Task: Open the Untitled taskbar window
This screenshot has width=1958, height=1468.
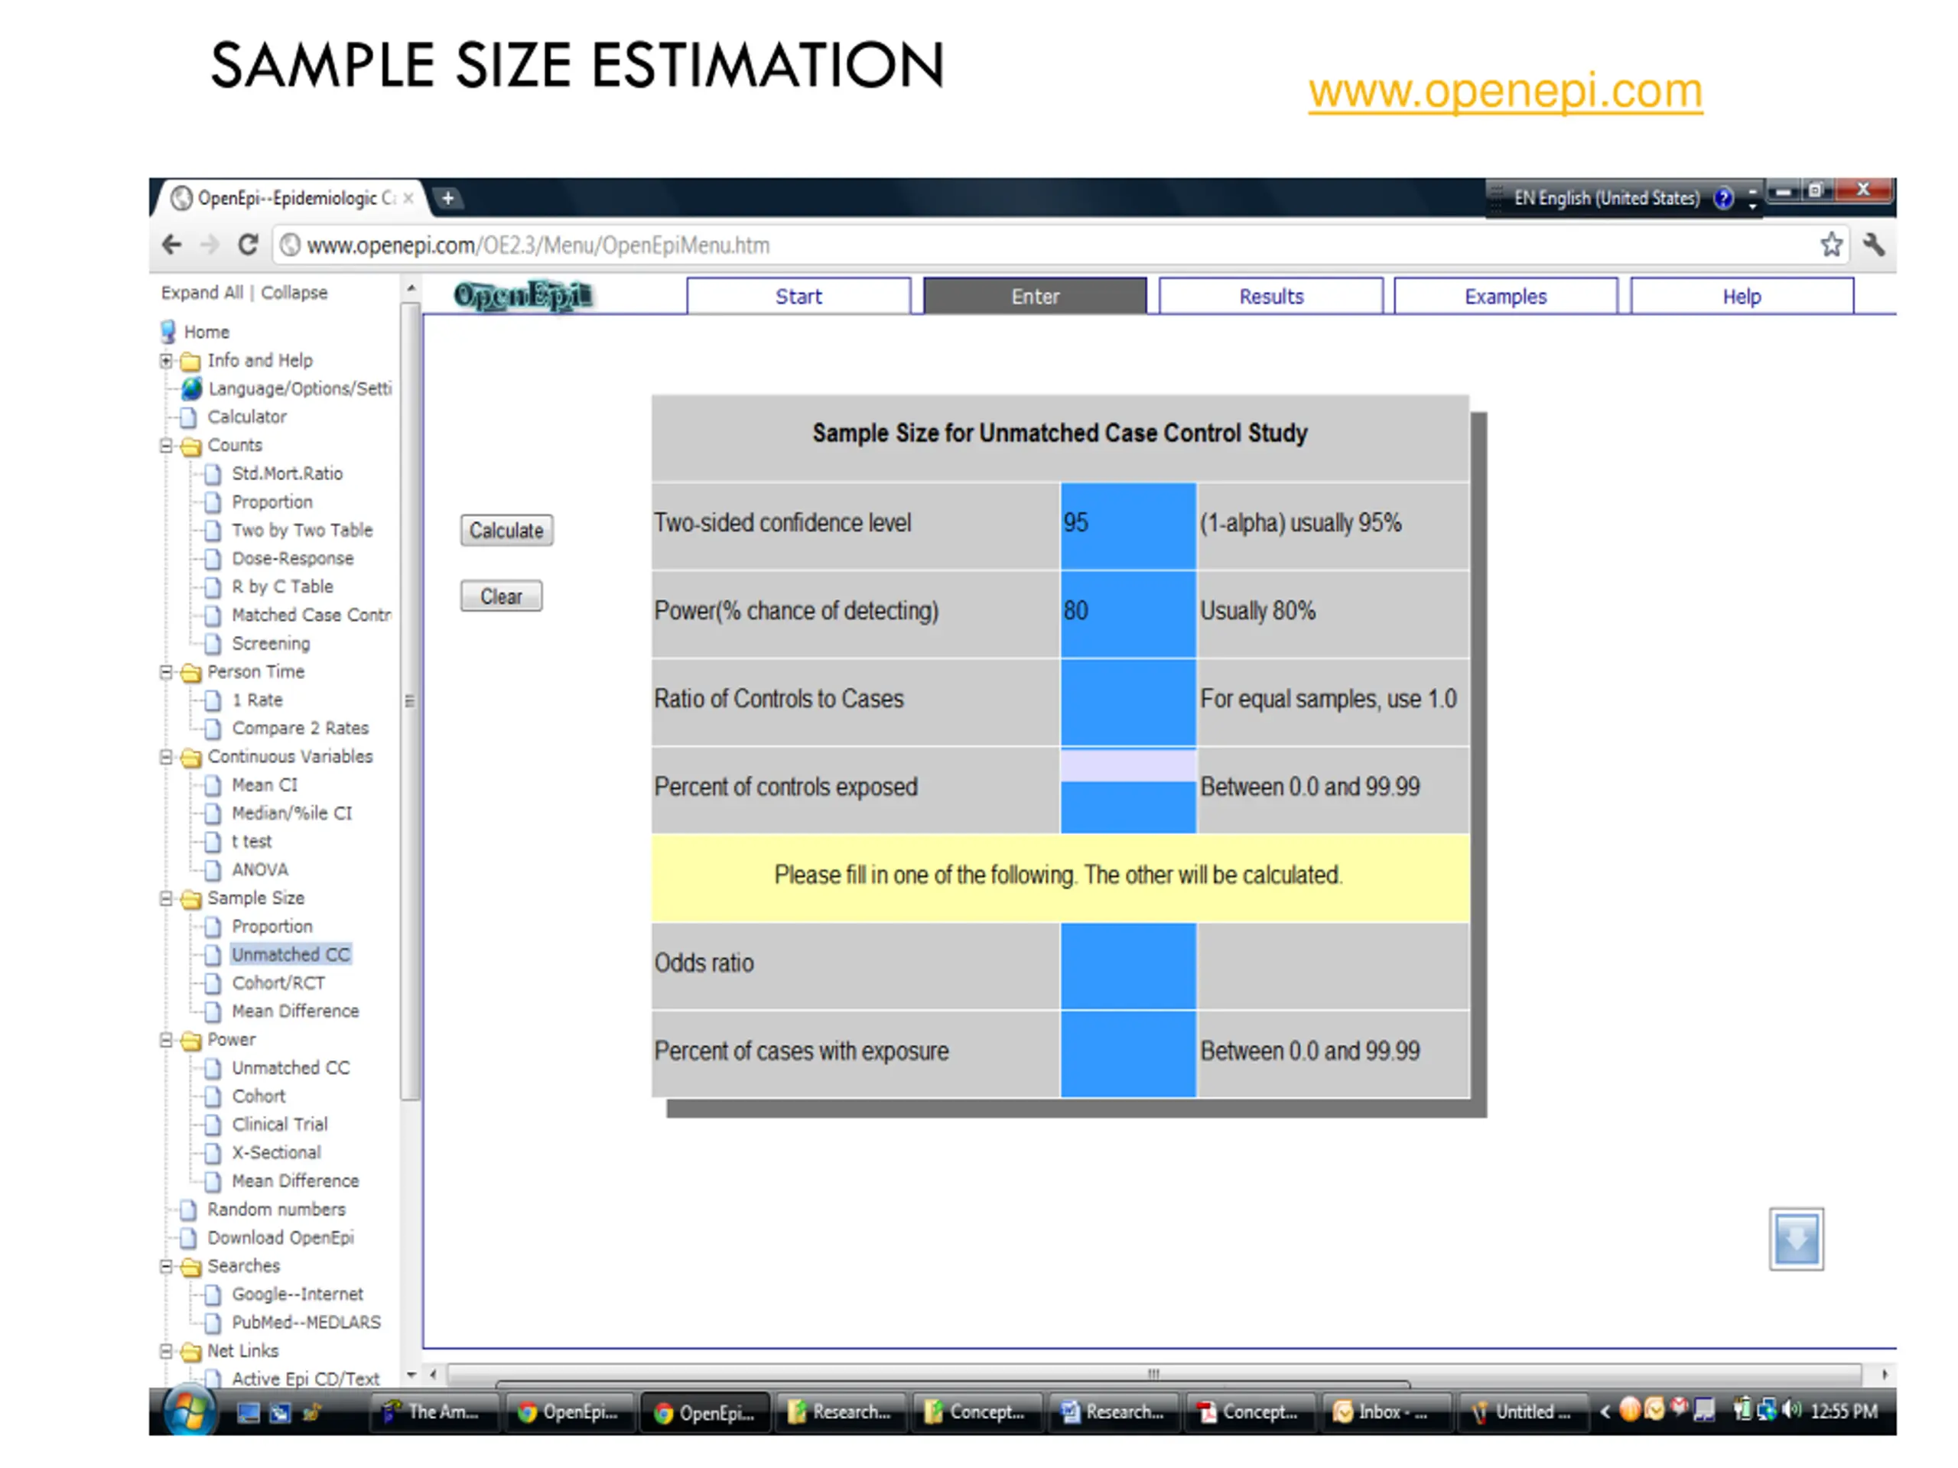Action: point(1525,1412)
